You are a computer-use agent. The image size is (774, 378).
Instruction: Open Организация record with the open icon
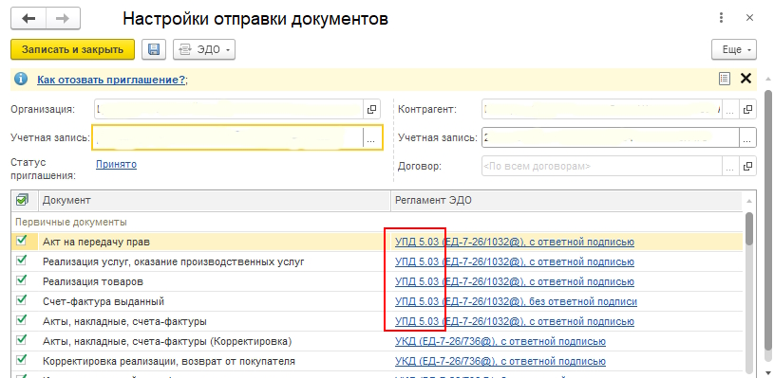pyautogui.click(x=371, y=109)
